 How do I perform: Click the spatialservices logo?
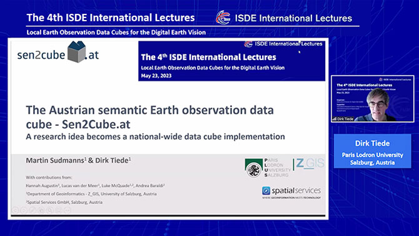pyautogui.click(x=291, y=192)
